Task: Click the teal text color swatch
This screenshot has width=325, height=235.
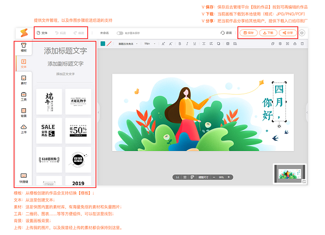Action: (101, 43)
